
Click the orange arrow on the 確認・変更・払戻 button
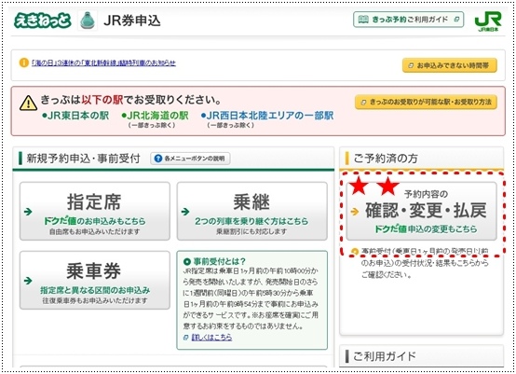(x=355, y=211)
